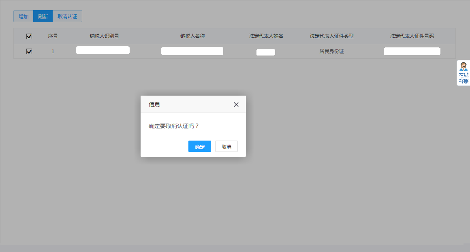
Task: Confirm cancellation by clicking 确定
Action: tap(199, 146)
